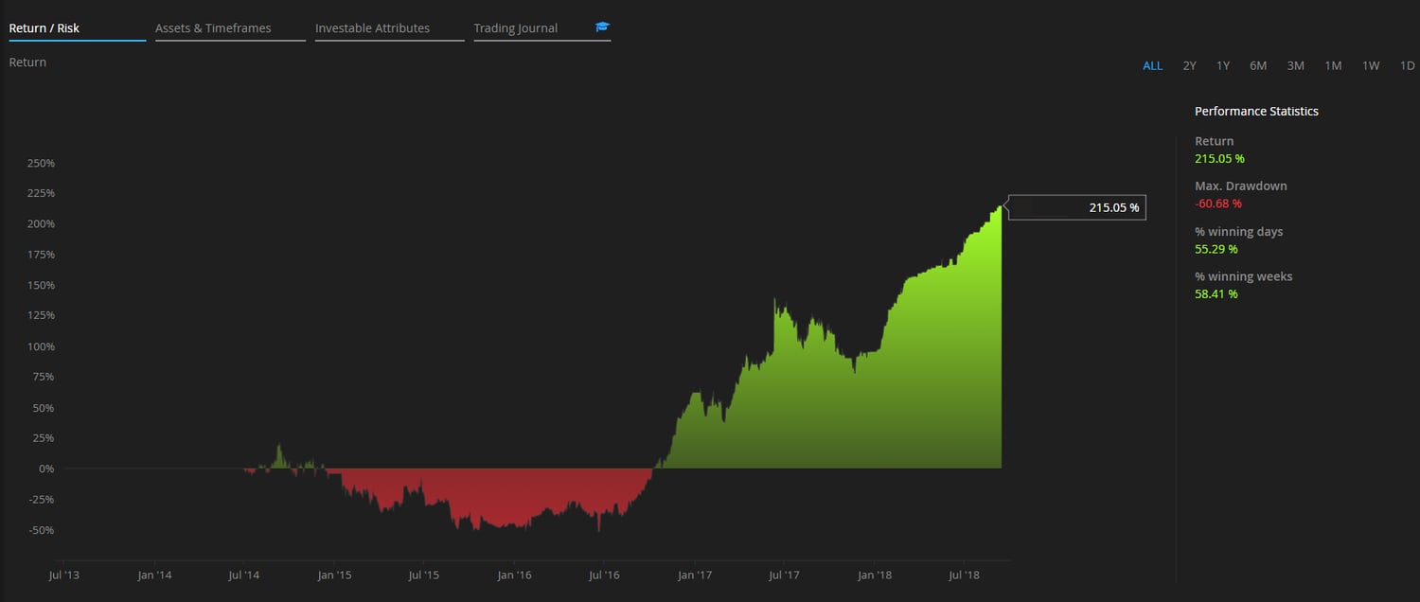Click the % winning weeks value
The height and width of the screenshot is (602, 1420).
point(1215,293)
